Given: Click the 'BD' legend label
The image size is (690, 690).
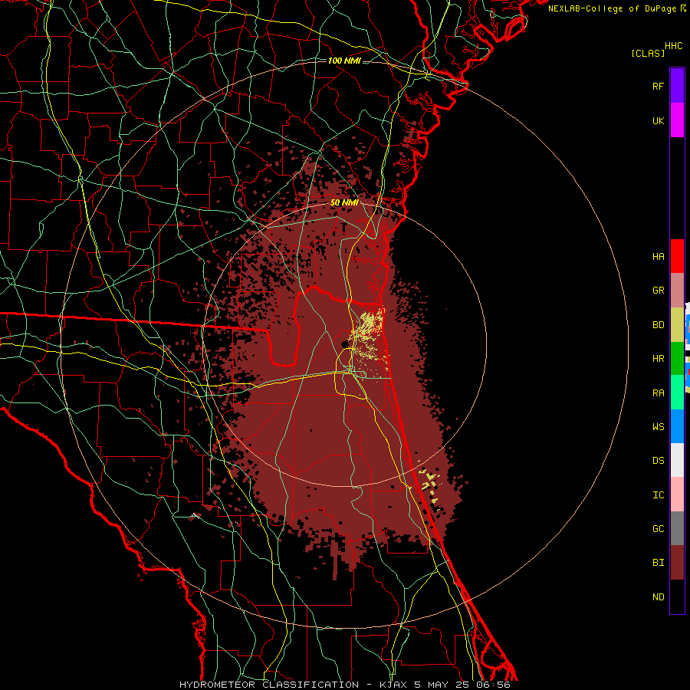Looking at the screenshot, I should 658,325.
